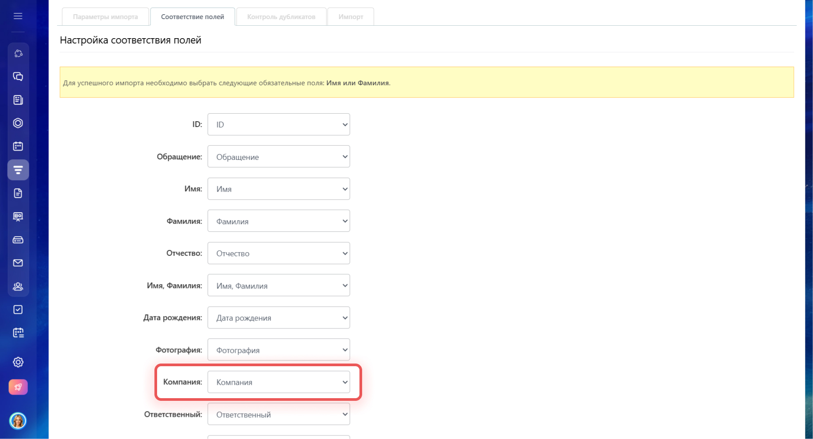
Task: Open the user profile avatar
Action: [x=18, y=420]
